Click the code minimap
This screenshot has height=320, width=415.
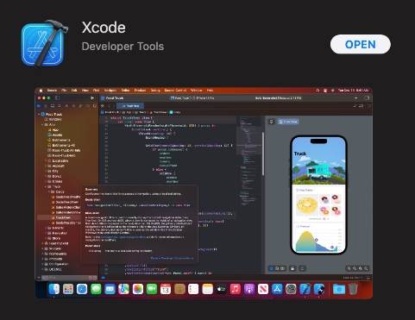pyautogui.click(x=249, y=161)
